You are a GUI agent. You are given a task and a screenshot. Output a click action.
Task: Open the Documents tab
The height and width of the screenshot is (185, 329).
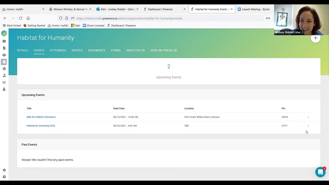[x=97, y=50]
